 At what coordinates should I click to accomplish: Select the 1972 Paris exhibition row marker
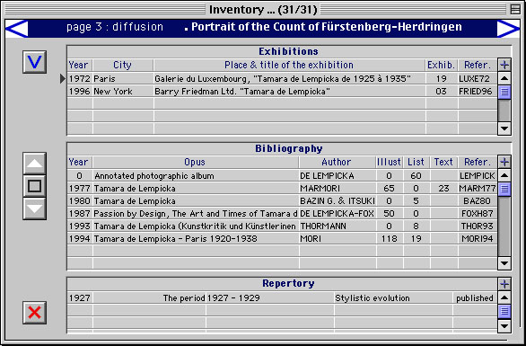point(63,78)
